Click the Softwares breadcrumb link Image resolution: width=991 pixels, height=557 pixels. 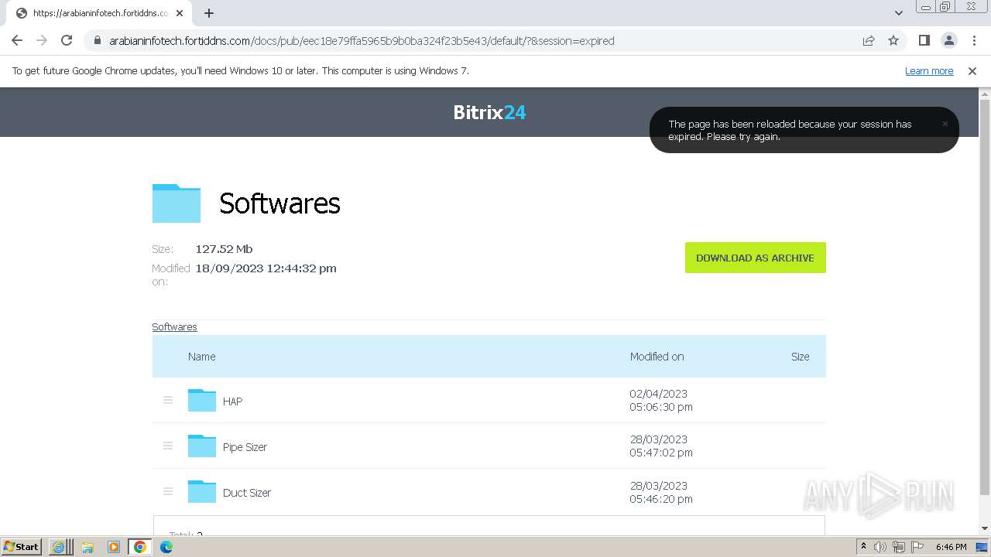click(174, 326)
